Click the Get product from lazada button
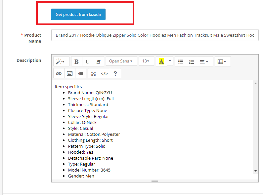This screenshot has height=195, width=263. (x=78, y=15)
